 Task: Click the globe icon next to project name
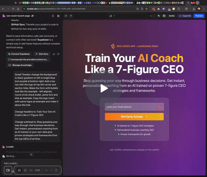point(32,16)
